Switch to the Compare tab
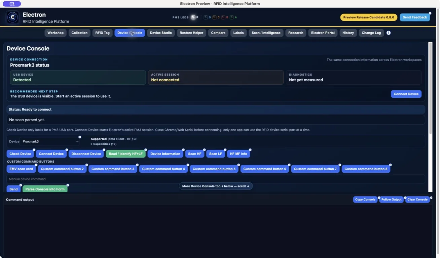This screenshot has width=440, height=258. tap(218, 33)
